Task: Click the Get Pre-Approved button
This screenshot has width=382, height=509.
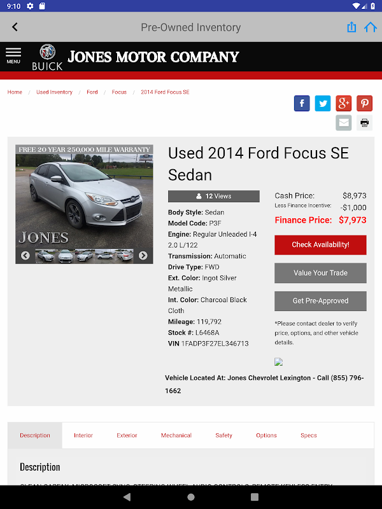Action: click(x=321, y=301)
